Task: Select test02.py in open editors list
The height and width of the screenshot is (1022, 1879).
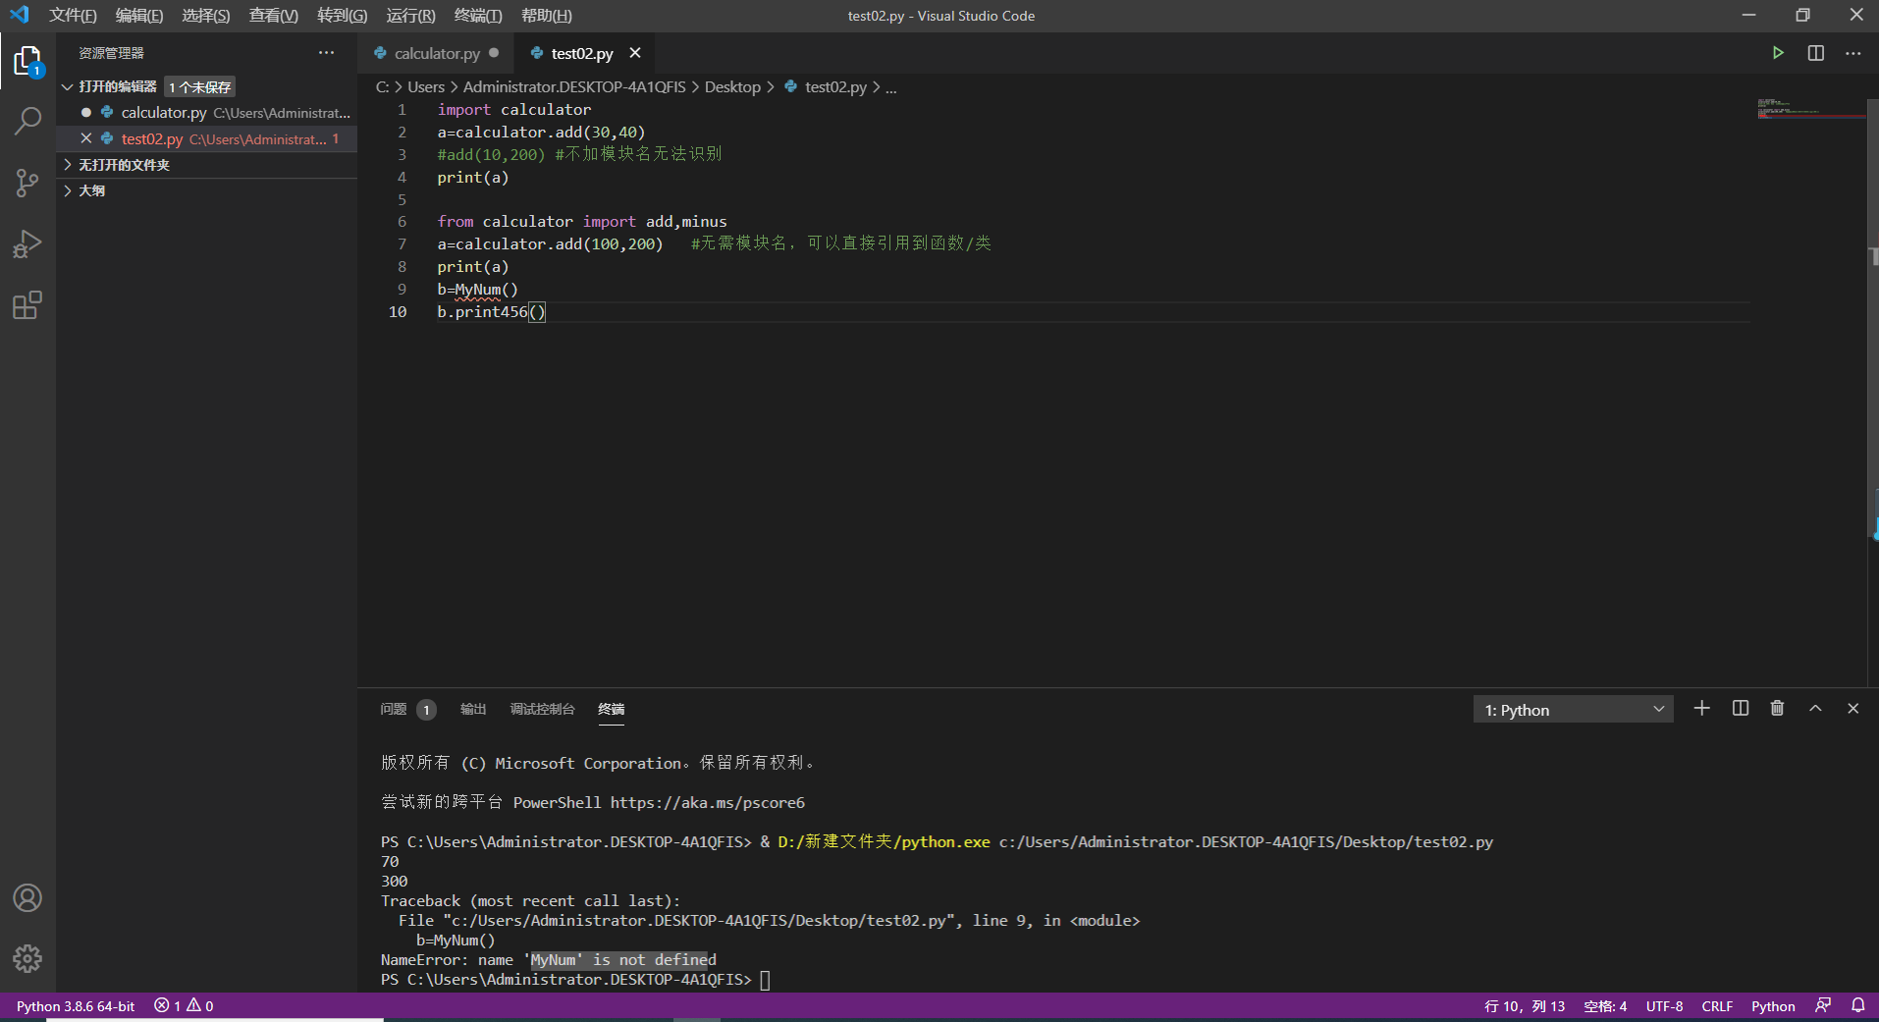Action: pos(206,138)
